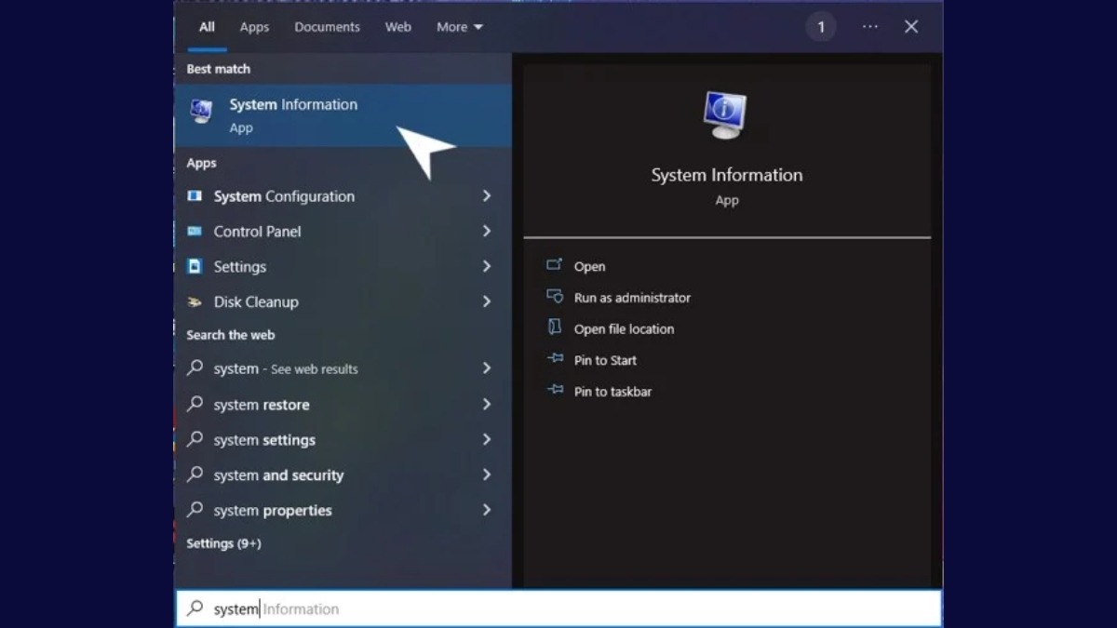Image resolution: width=1117 pixels, height=628 pixels.
Task: Click search icon beside 'system properties'
Action: [195, 510]
